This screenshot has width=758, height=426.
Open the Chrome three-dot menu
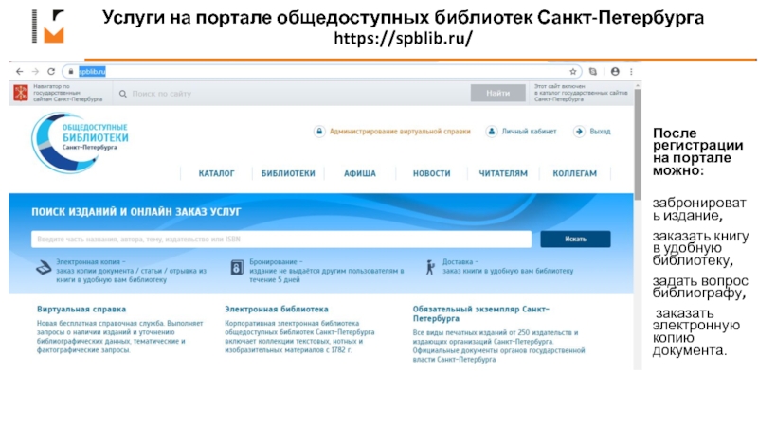pyautogui.click(x=632, y=71)
